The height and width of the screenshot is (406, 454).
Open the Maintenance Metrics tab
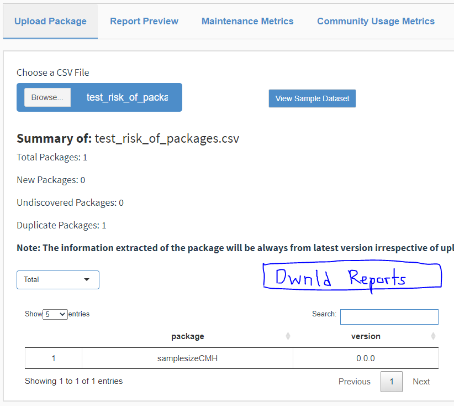pyautogui.click(x=247, y=21)
